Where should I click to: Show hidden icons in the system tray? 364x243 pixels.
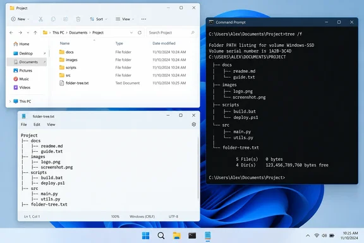point(308,235)
